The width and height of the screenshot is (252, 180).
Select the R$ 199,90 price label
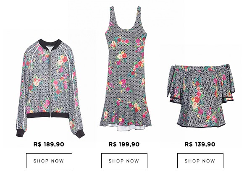pos(124,144)
